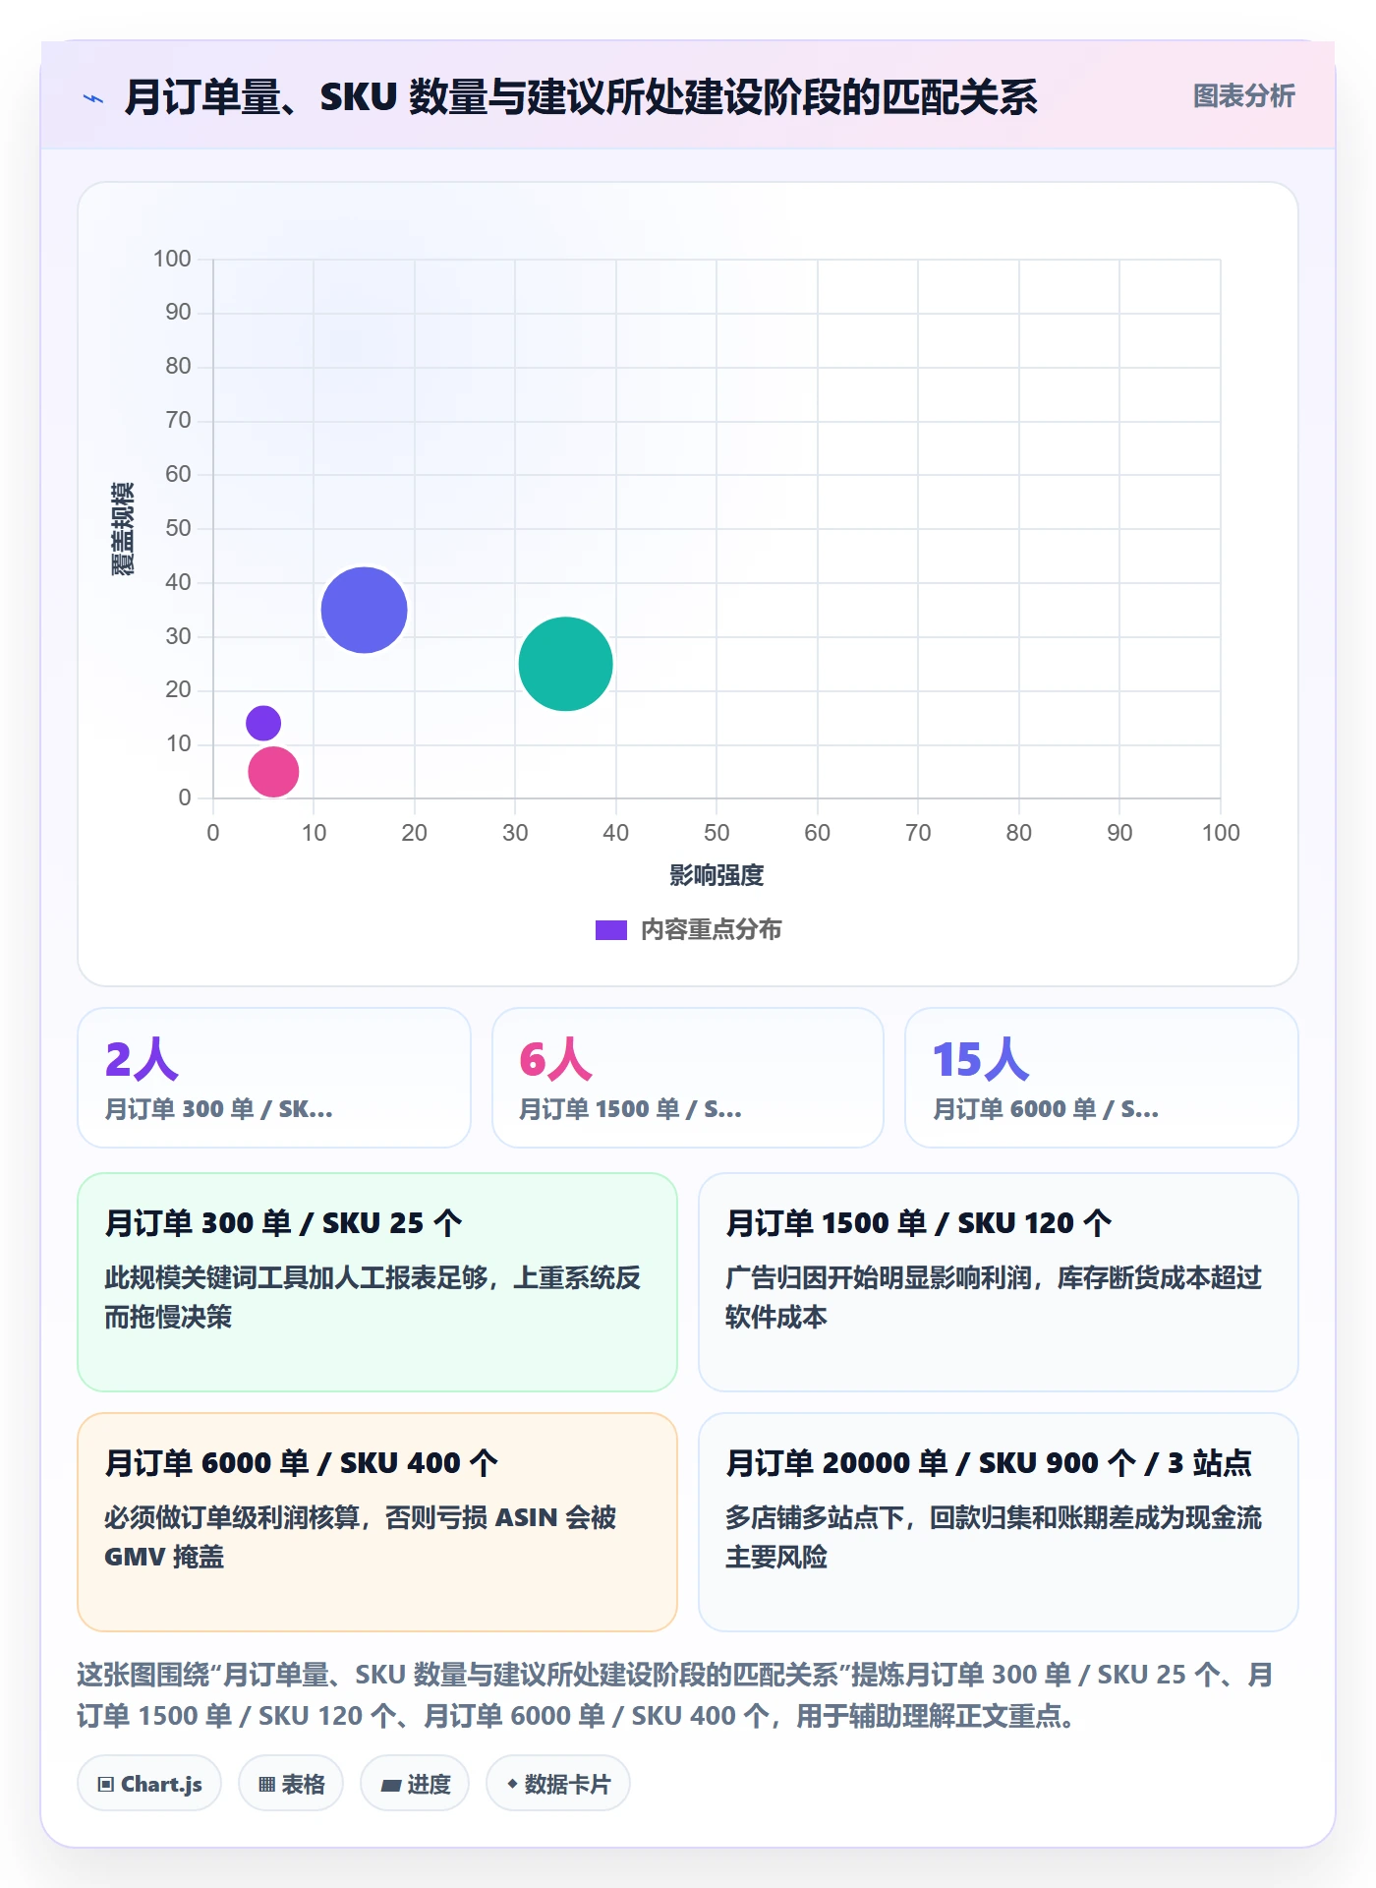The height and width of the screenshot is (1888, 1376).
Task: Click the 进度 tag
Action: pyautogui.click(x=415, y=1784)
